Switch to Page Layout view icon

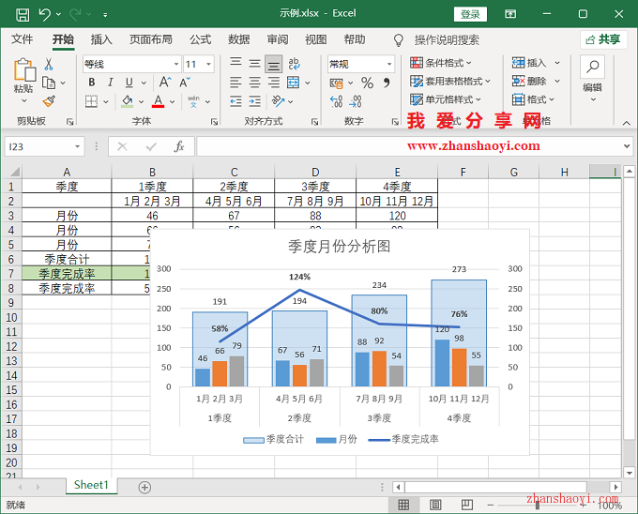pyautogui.click(x=435, y=505)
